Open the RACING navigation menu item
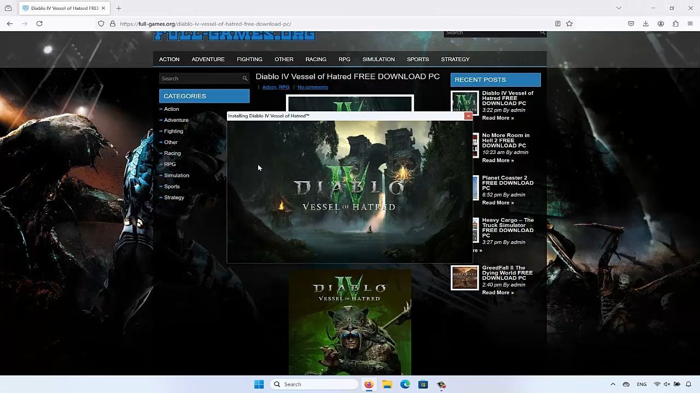 coord(316,59)
